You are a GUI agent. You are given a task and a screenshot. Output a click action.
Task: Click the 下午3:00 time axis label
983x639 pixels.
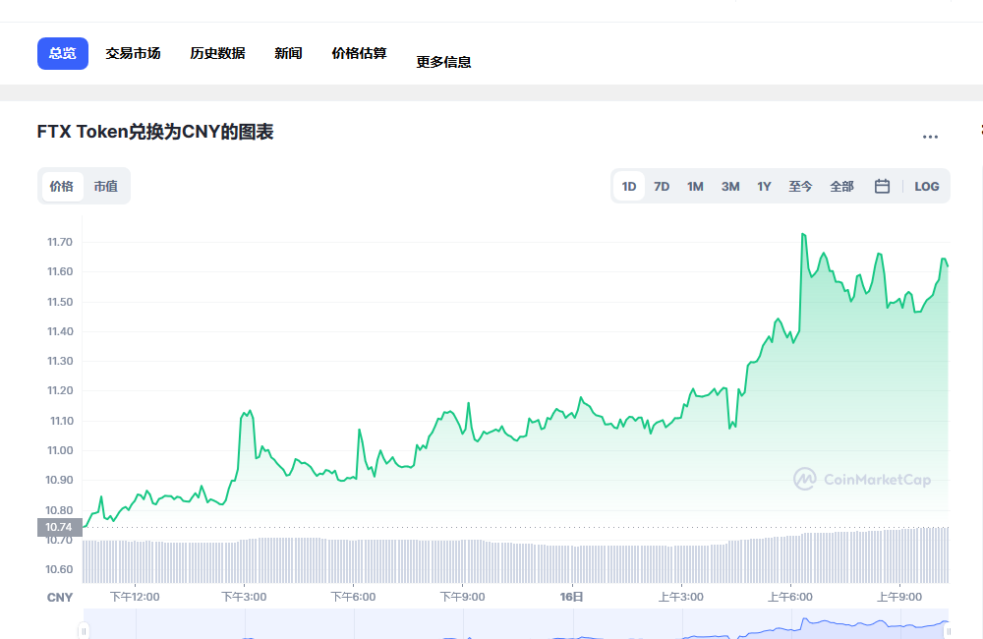(244, 597)
